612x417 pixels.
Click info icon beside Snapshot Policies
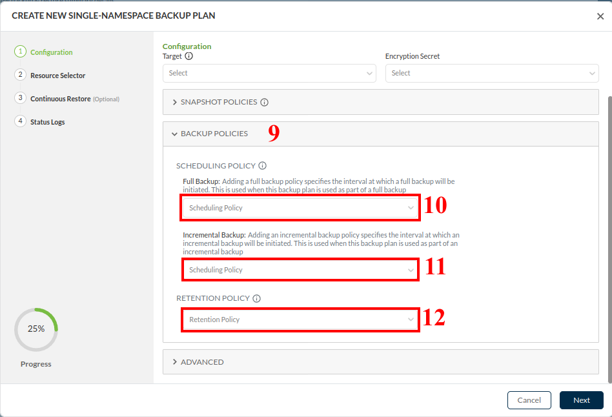pos(265,102)
